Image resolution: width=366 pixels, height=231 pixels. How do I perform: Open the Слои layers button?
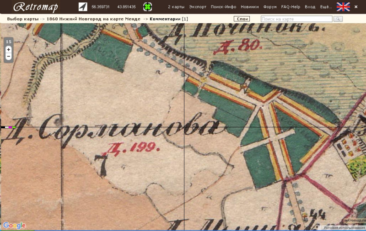pyautogui.click(x=242, y=19)
